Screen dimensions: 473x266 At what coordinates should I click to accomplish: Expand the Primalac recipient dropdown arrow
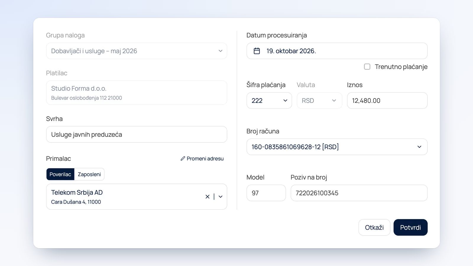[221, 197]
